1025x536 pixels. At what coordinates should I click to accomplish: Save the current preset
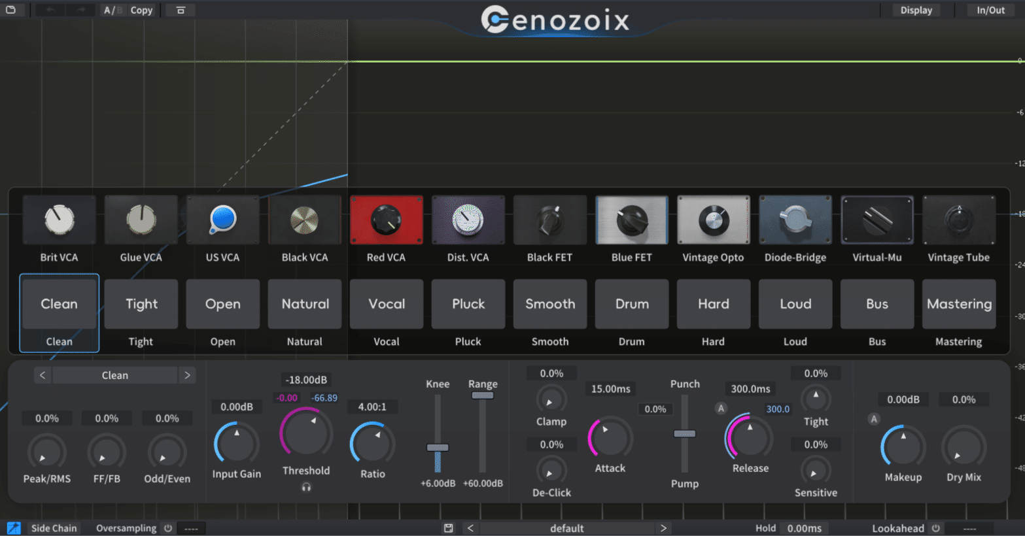(x=449, y=528)
